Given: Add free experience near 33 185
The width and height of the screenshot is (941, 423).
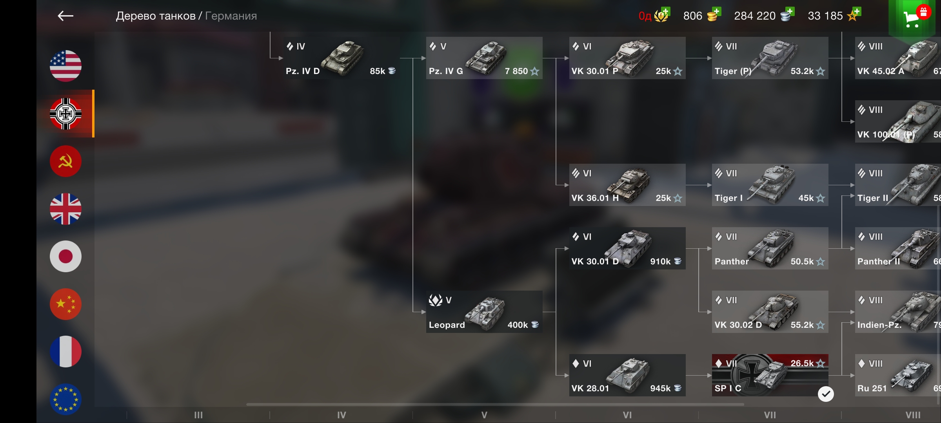Looking at the screenshot, I should click(857, 11).
